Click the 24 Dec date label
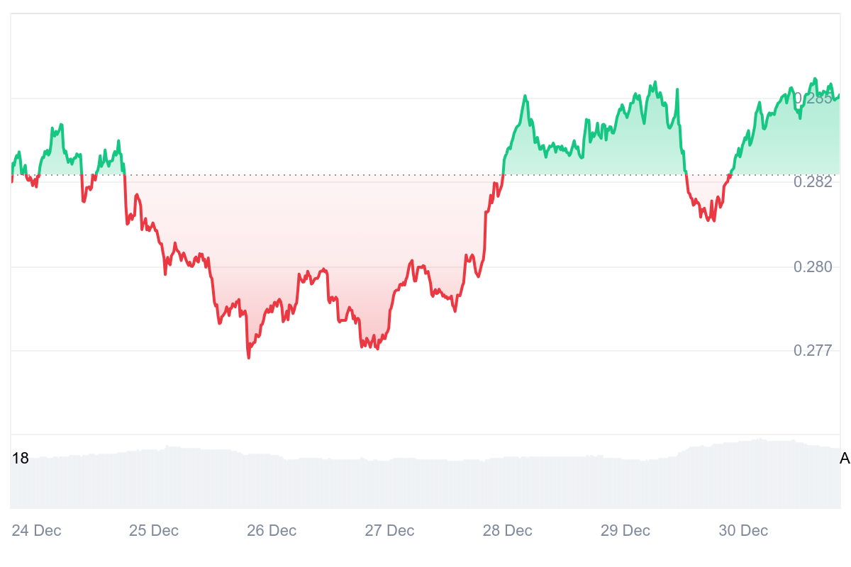The image size is (851, 567). click(x=37, y=530)
